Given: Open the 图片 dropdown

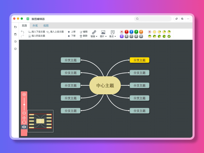Looking at the screenshot, I should click(103, 36).
